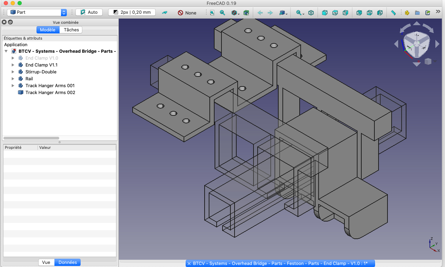
Task: Click the None autogroup button
Action: pos(187,12)
